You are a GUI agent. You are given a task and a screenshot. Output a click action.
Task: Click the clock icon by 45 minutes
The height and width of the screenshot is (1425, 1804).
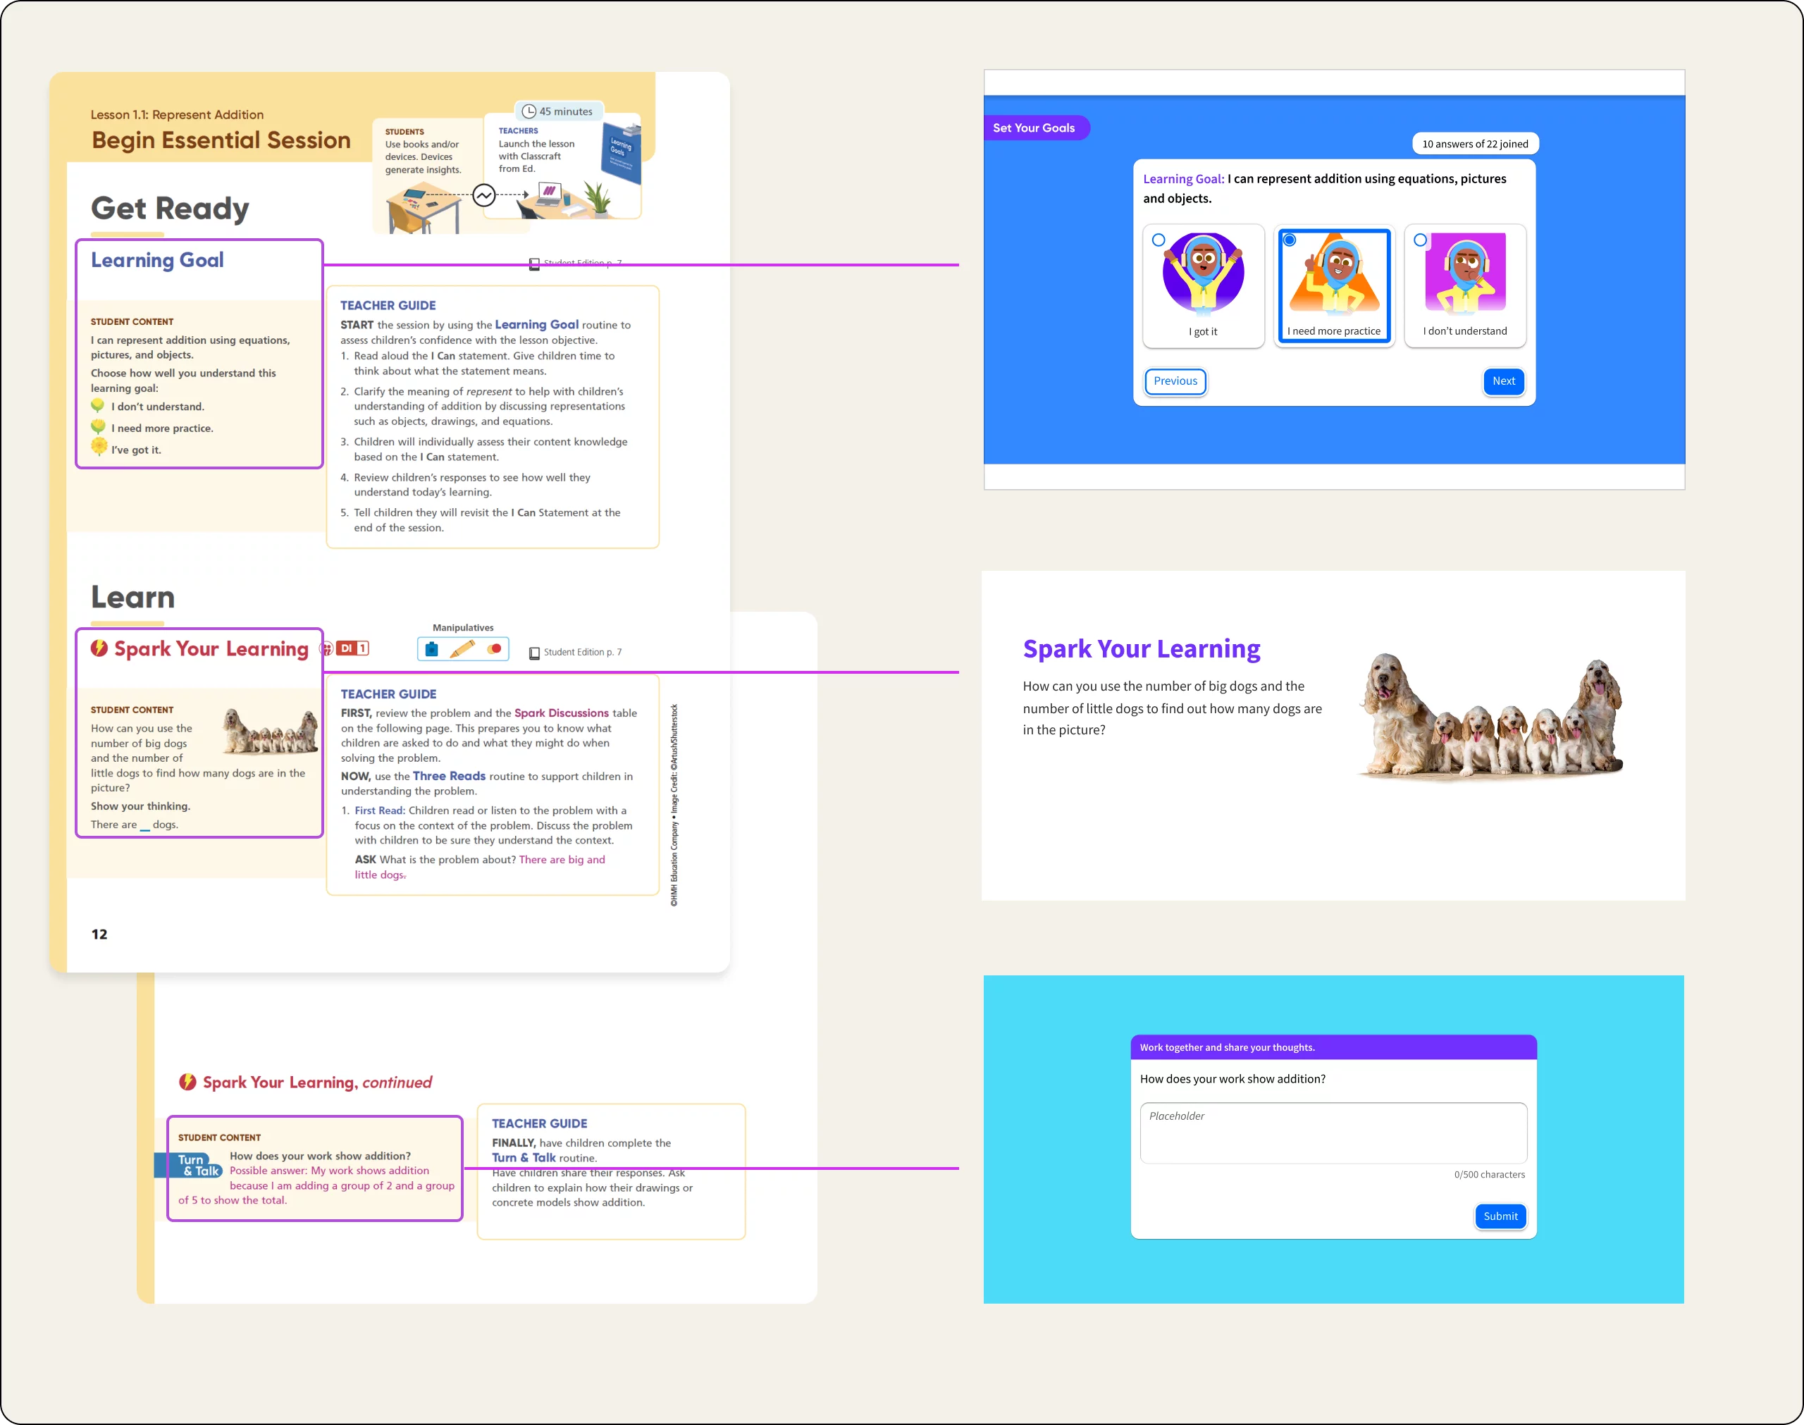(529, 112)
